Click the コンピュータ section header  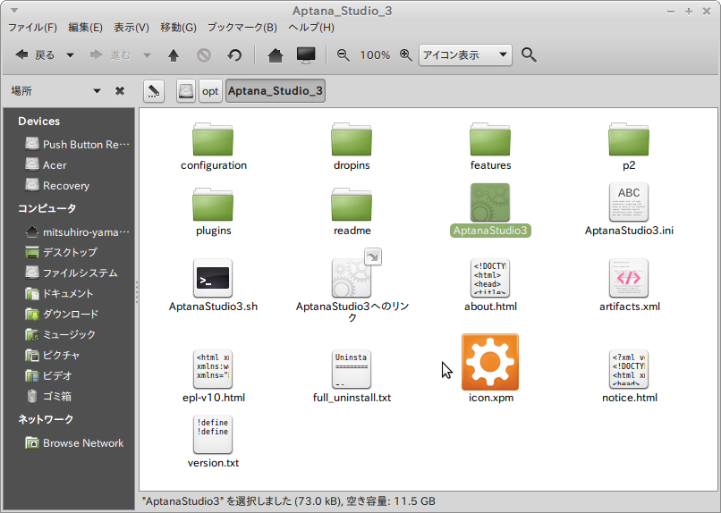coord(47,208)
